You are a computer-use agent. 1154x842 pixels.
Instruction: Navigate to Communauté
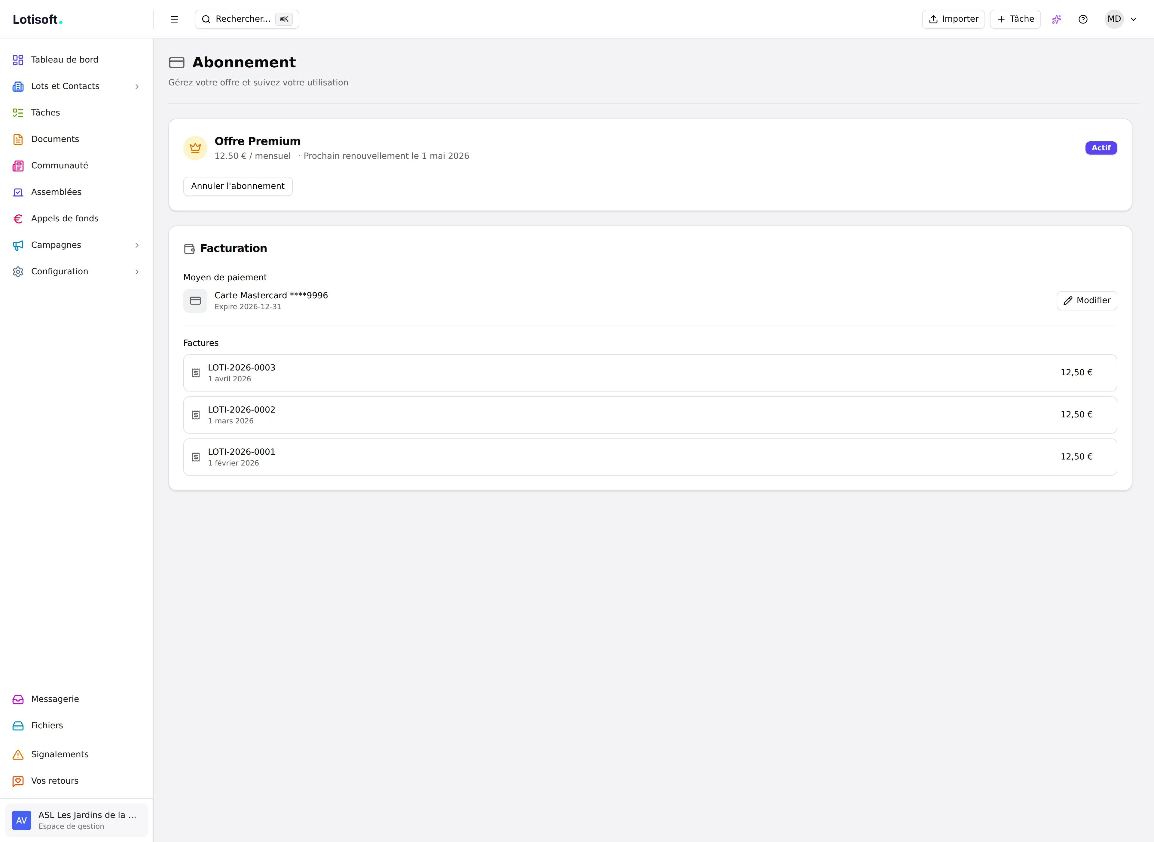[x=76, y=166]
